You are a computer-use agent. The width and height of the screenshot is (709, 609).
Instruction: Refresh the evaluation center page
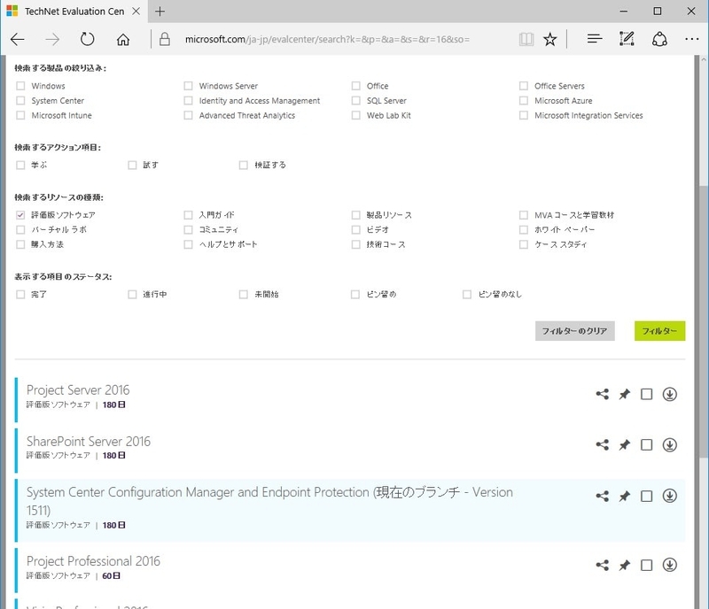pyautogui.click(x=86, y=39)
